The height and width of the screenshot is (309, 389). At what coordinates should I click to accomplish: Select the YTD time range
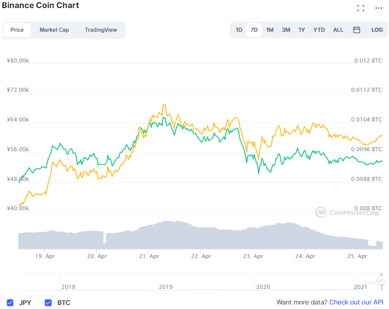(319, 30)
